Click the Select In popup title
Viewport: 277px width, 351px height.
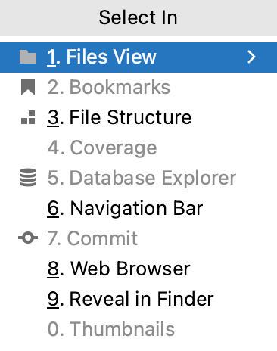138,17
